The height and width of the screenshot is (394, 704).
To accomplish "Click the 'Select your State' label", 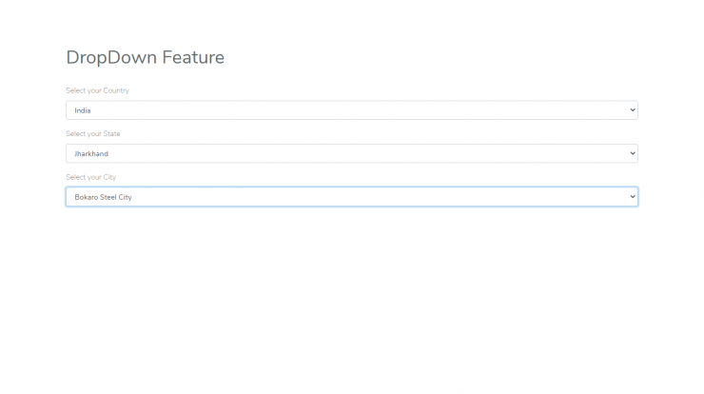I will (93, 134).
